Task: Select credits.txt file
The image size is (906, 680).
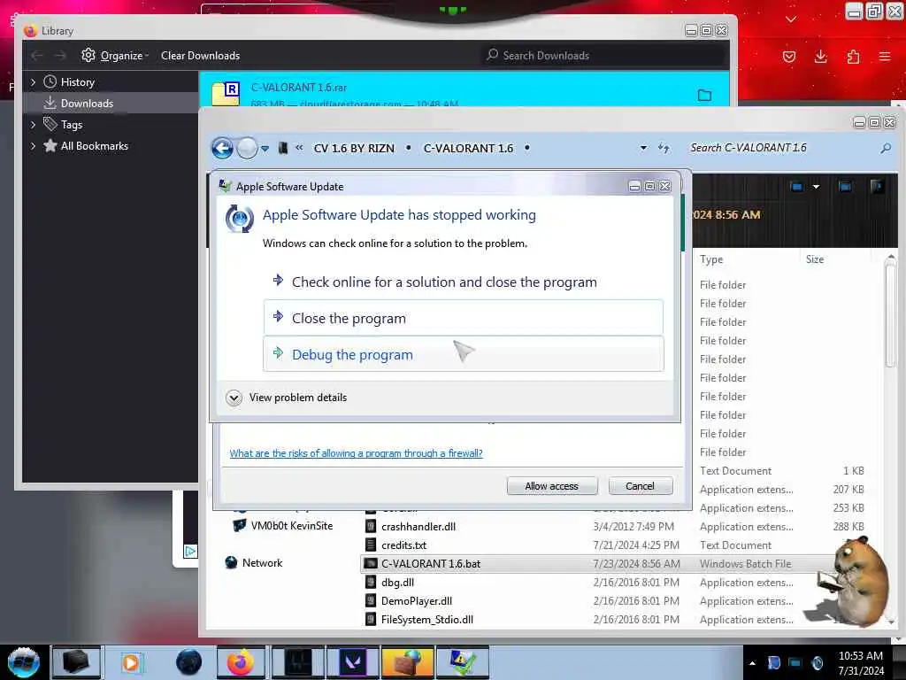Action: [403, 545]
